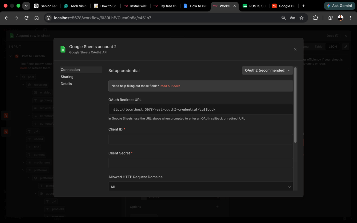Switch to the Tech Vision browser tab
357x223 pixels.
[75, 6]
